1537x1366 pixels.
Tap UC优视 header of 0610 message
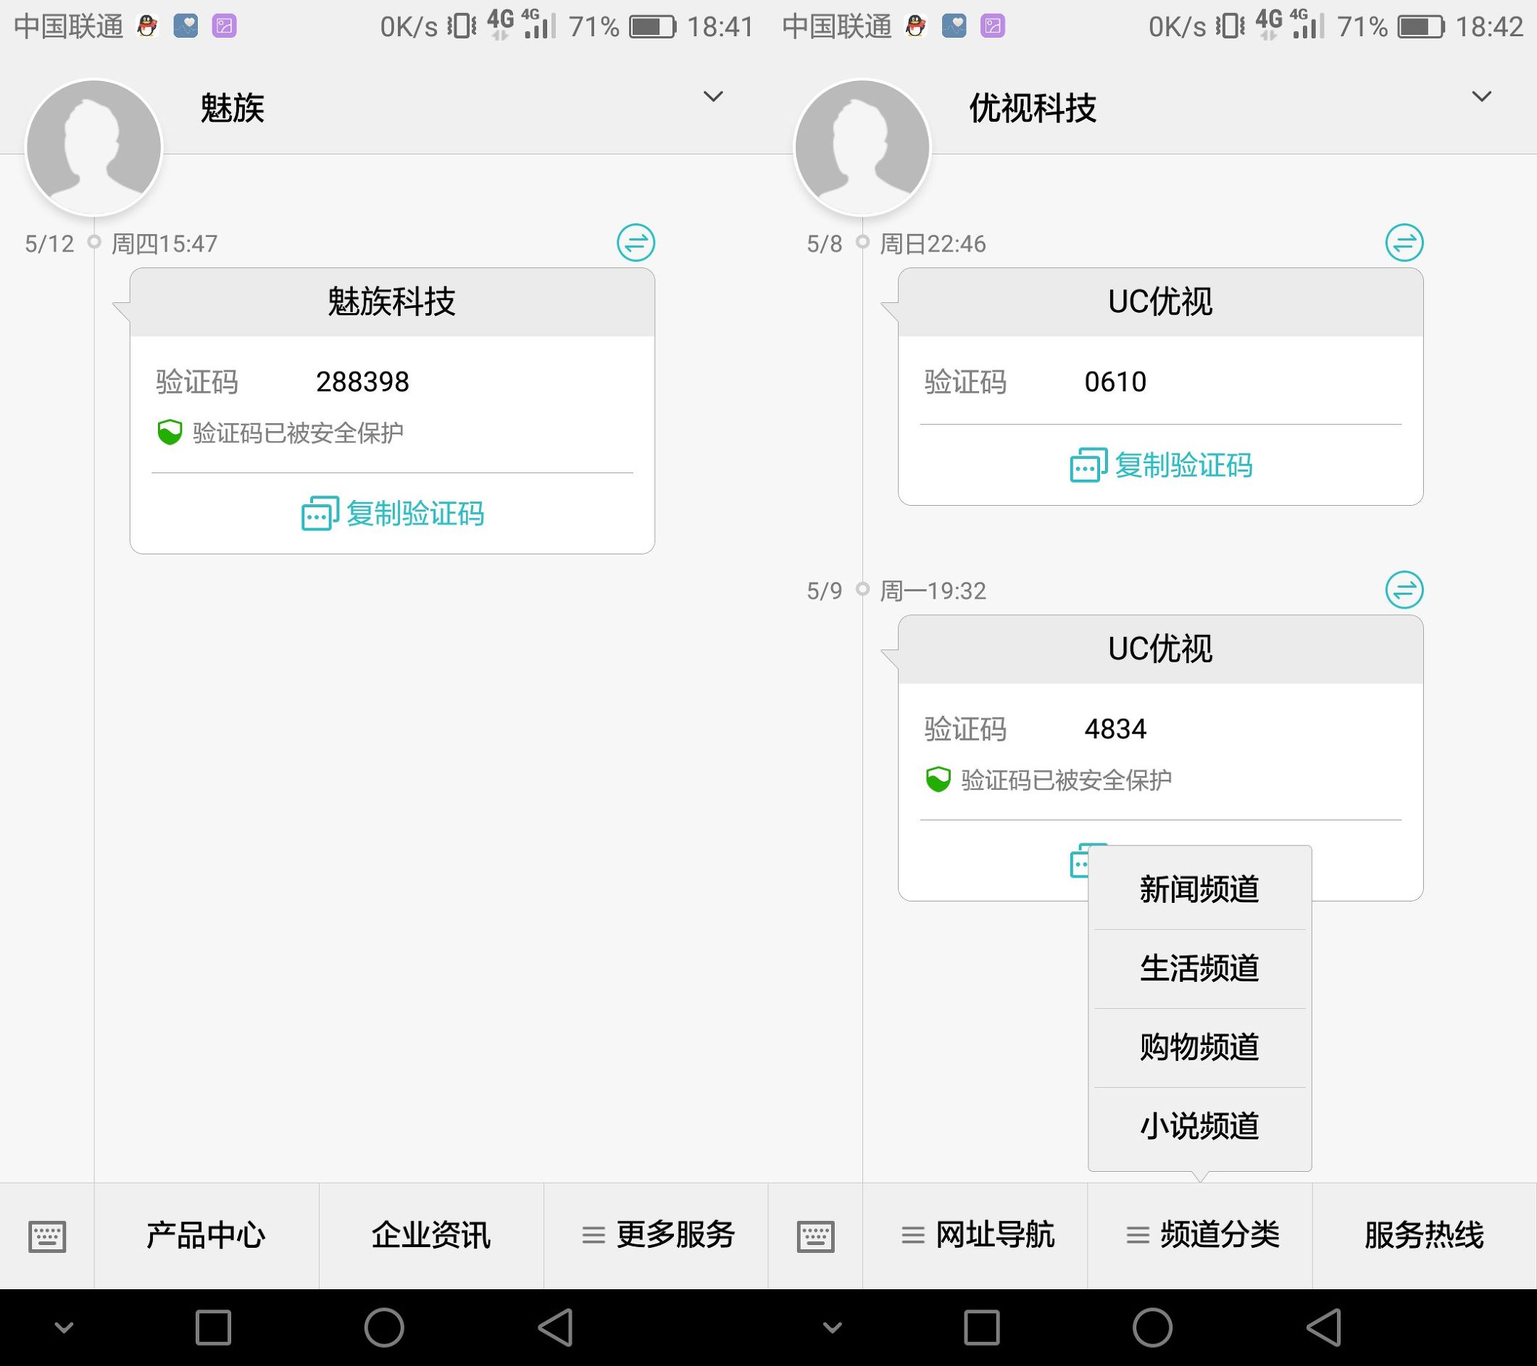coord(1161,302)
